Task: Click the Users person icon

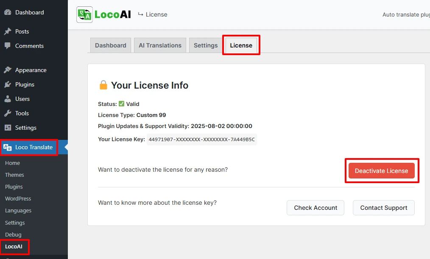Action: 8,99
